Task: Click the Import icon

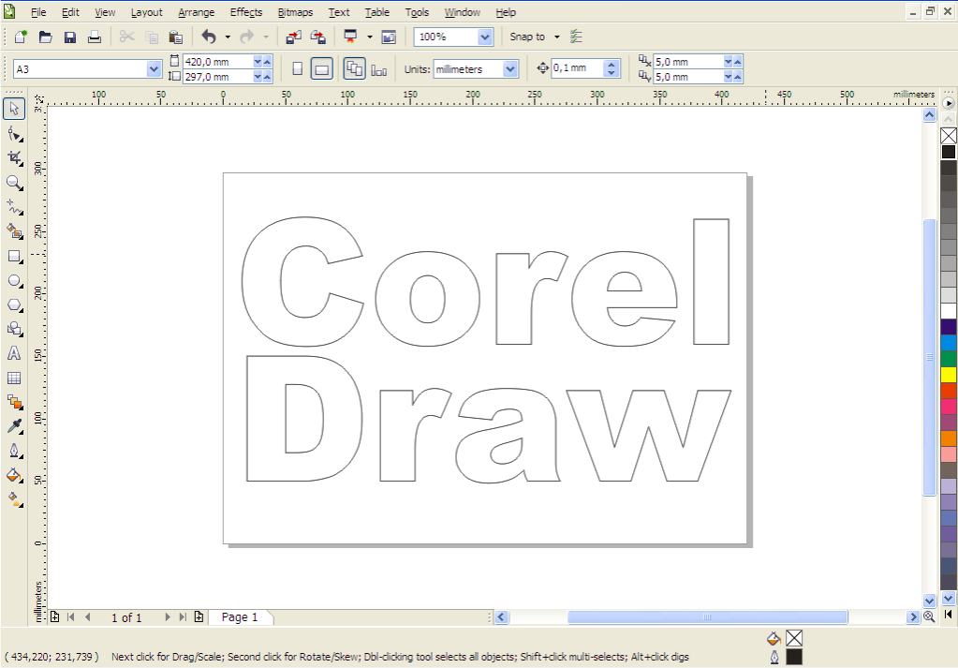Action: 294,37
